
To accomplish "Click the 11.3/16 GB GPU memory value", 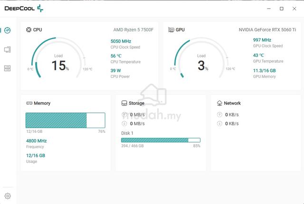I will [x=265, y=71].
